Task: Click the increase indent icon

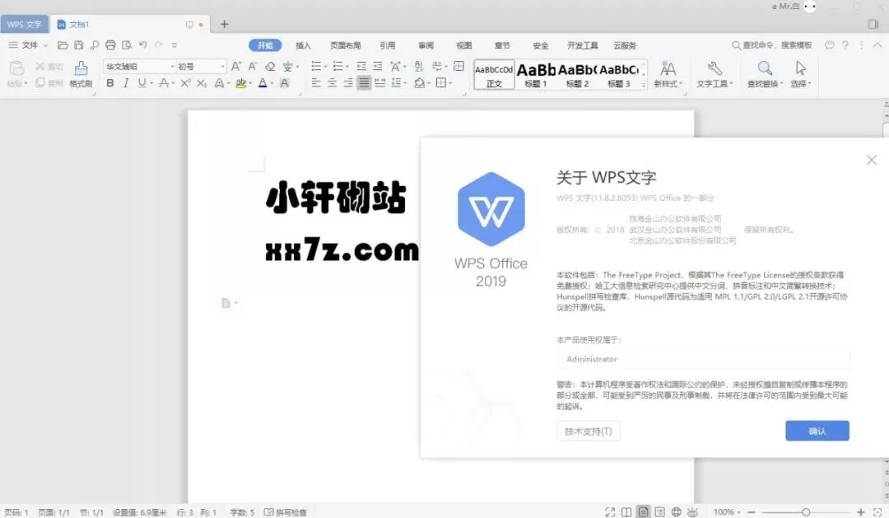Action: (x=377, y=67)
